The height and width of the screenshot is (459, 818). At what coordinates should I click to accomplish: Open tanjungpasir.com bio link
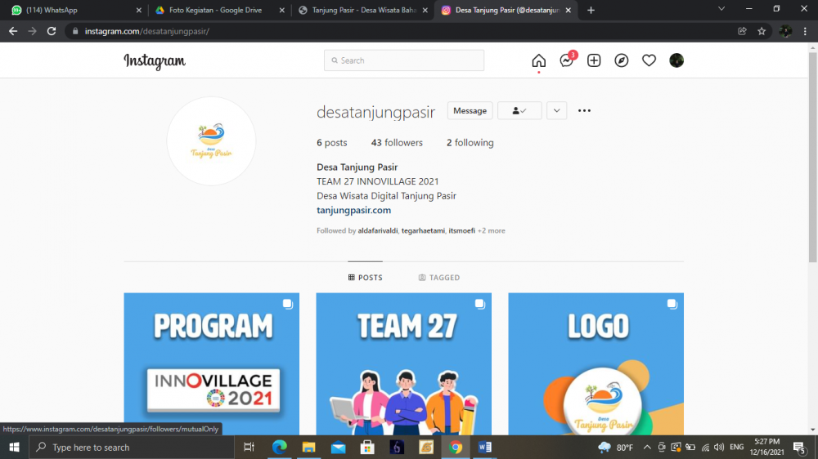pyautogui.click(x=353, y=210)
